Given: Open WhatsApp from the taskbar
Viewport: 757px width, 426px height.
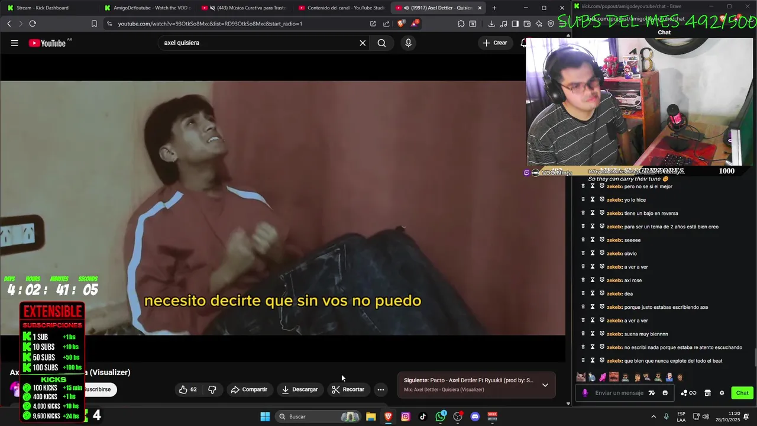Looking at the screenshot, I should tap(441, 417).
